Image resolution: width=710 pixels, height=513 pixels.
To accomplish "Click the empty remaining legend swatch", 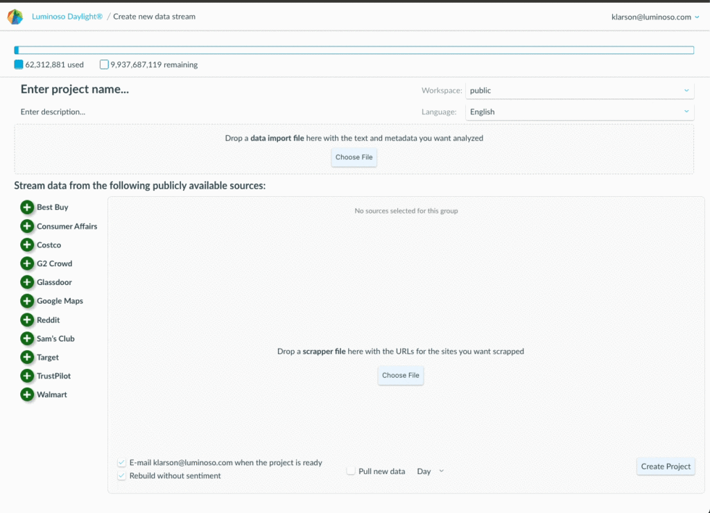I will [104, 64].
